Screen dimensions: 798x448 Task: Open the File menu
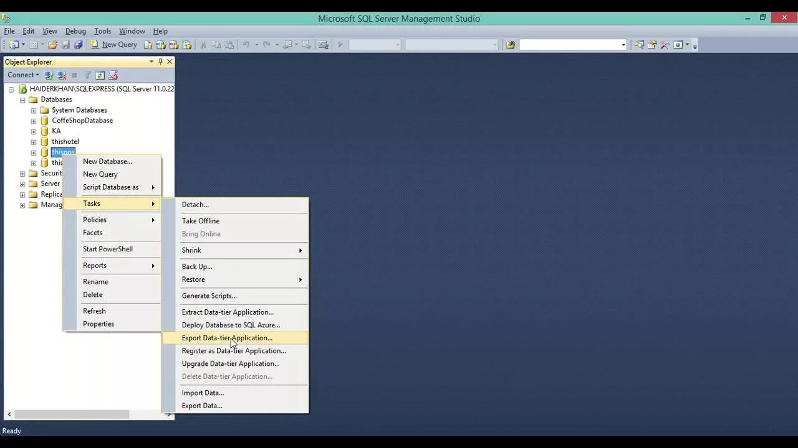tap(9, 31)
